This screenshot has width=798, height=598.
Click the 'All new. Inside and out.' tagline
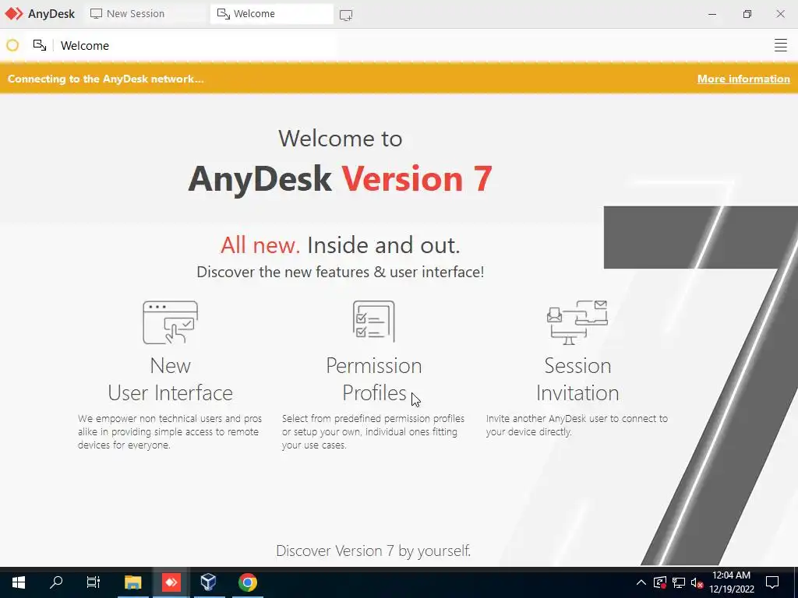coord(340,245)
